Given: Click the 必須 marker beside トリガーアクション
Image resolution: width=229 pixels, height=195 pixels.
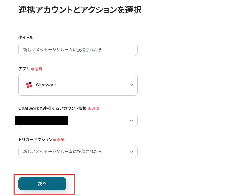Looking at the screenshot, I should pos(61,140).
